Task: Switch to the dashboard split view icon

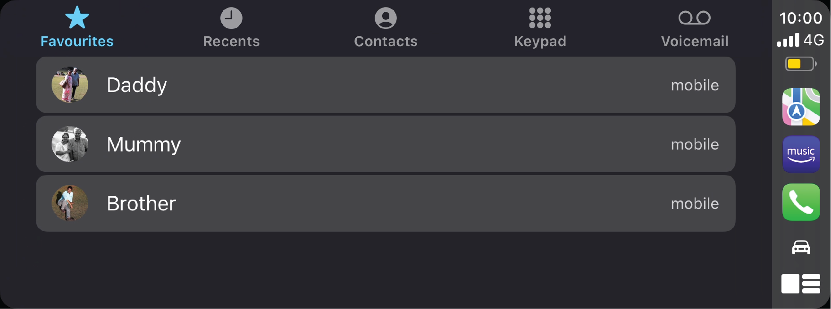Action: point(801,284)
